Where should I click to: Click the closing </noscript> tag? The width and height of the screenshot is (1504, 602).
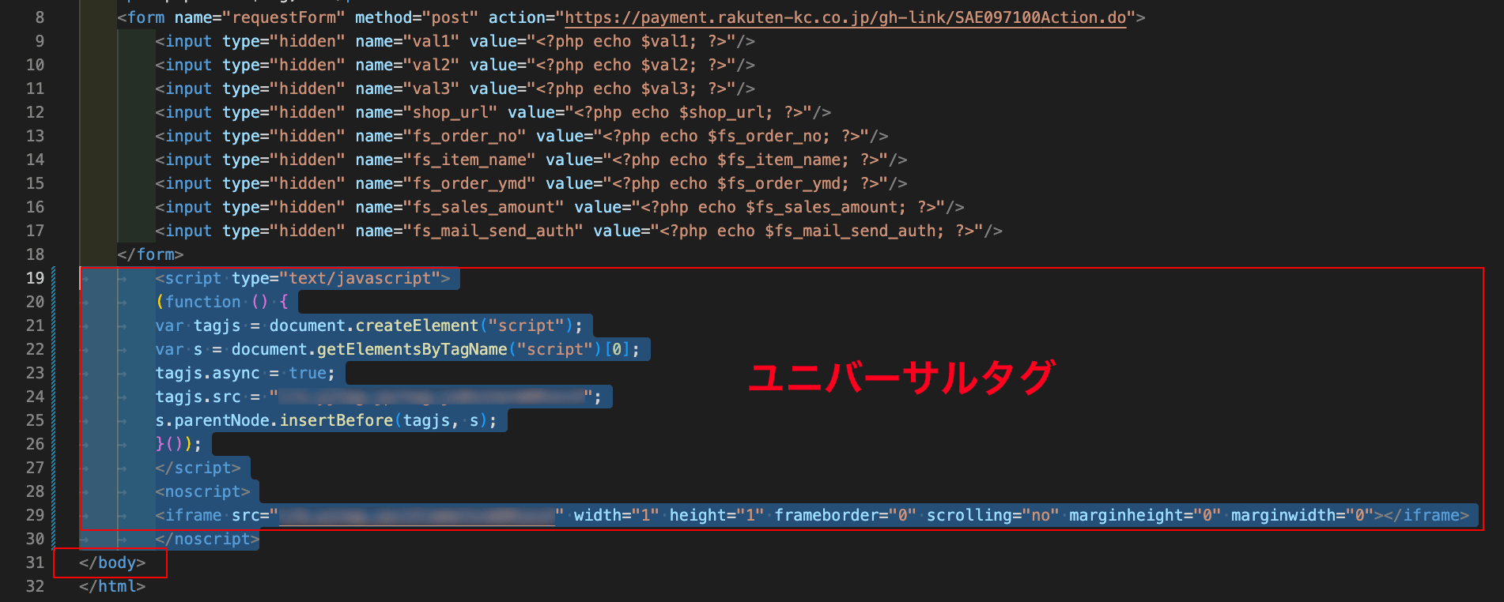pyautogui.click(x=208, y=539)
